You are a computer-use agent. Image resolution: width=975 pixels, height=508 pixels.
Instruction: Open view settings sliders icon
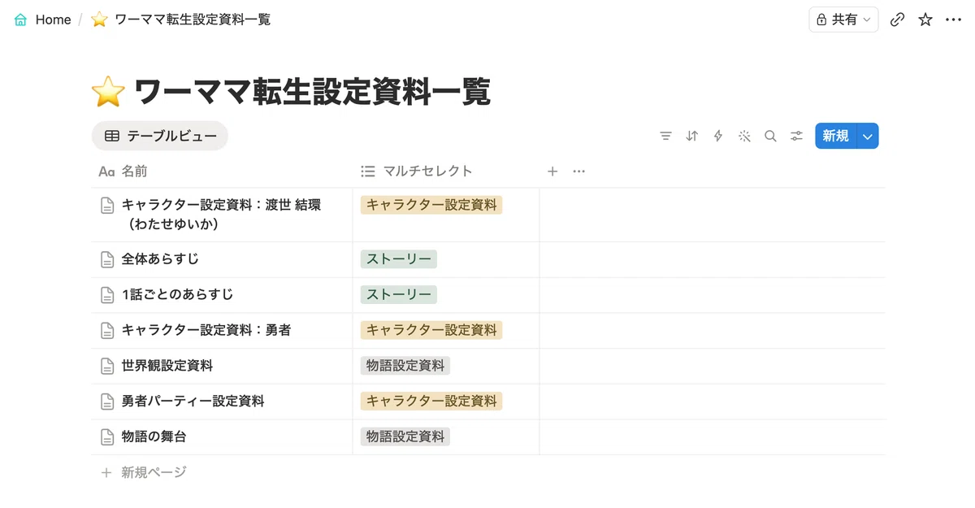(796, 136)
